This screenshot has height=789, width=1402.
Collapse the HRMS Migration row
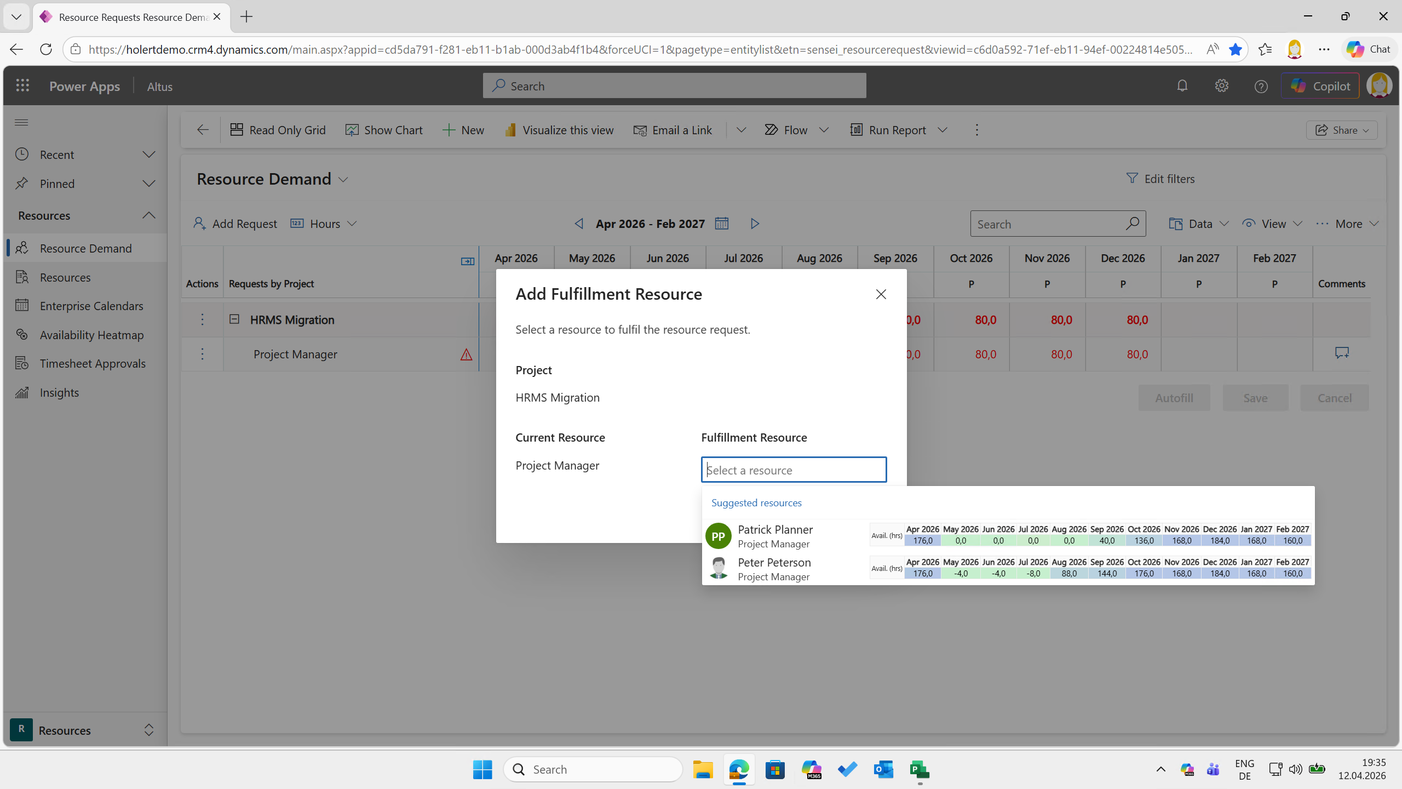click(234, 319)
